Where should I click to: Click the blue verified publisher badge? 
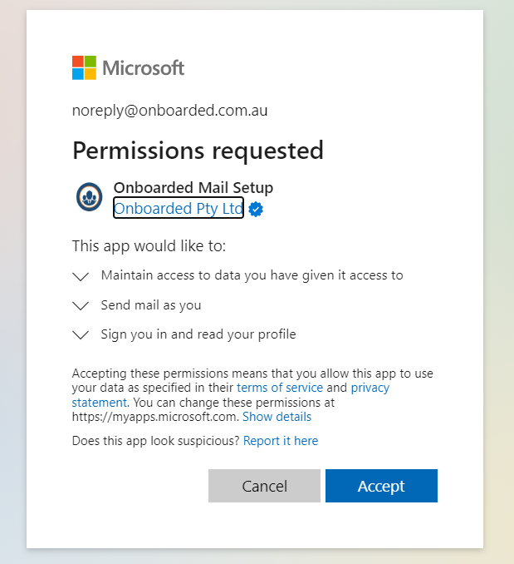[256, 210]
